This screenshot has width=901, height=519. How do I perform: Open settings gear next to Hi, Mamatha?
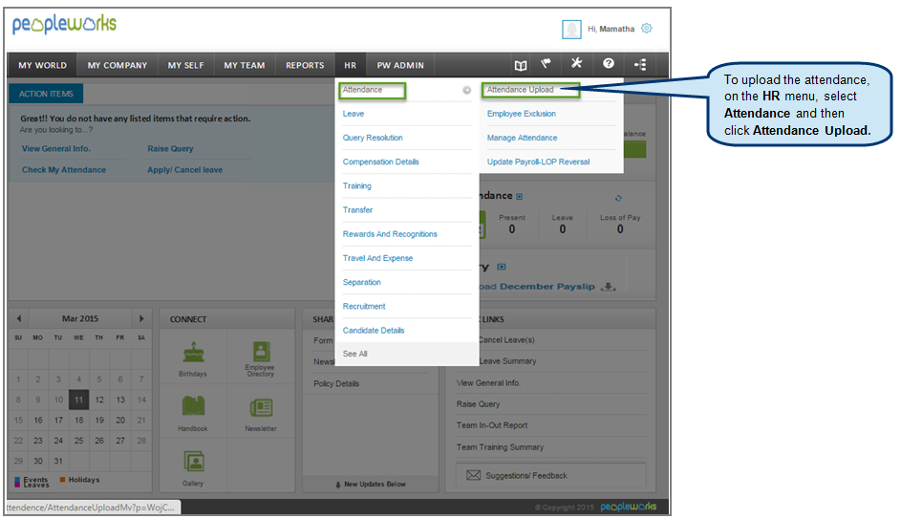(647, 28)
